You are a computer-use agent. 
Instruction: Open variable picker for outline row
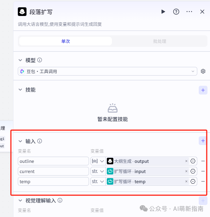(193, 161)
